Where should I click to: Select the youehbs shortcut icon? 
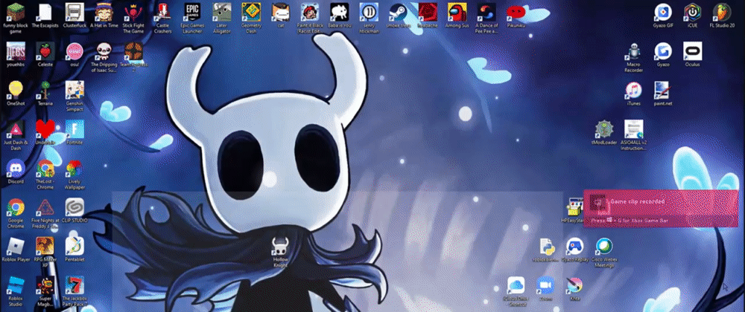pyautogui.click(x=16, y=55)
